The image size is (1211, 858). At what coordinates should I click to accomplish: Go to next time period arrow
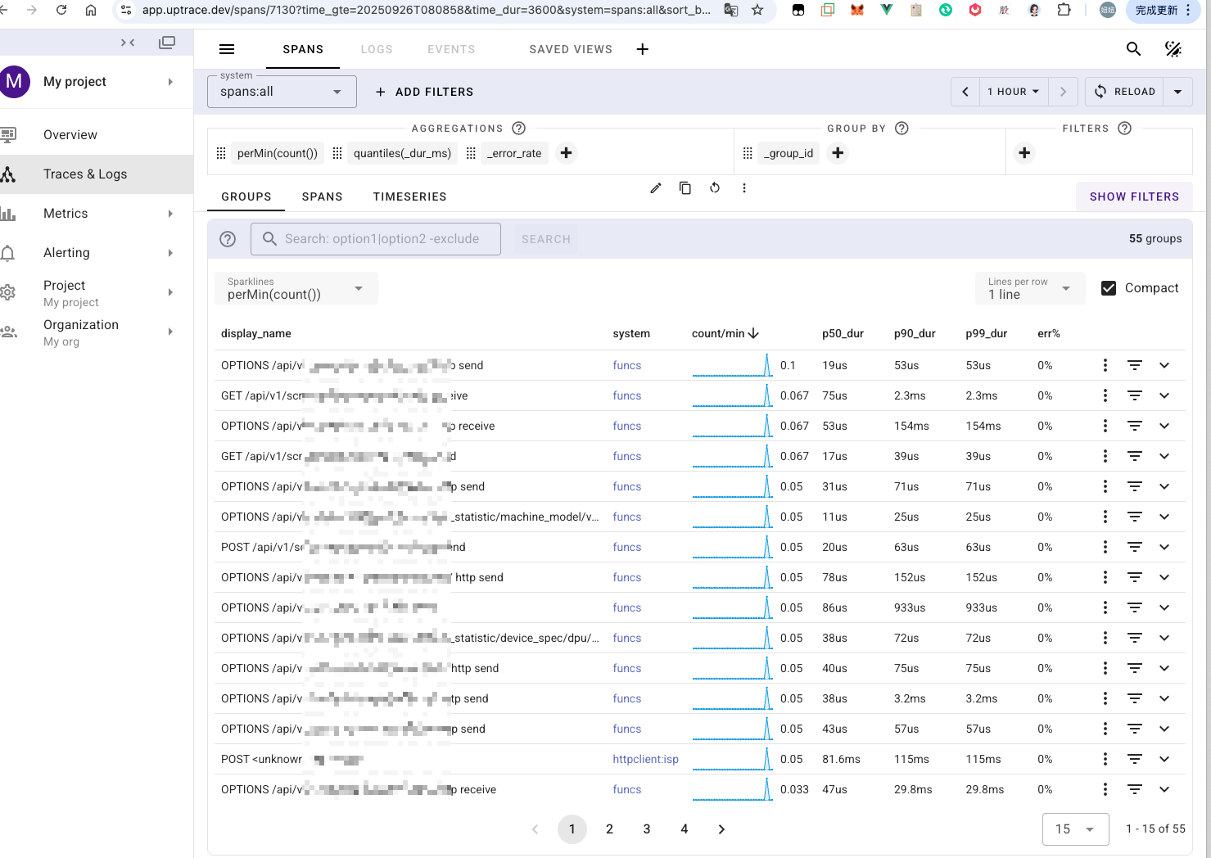1063,92
